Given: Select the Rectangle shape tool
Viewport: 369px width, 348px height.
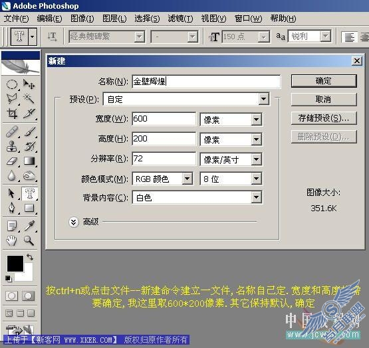Looking at the screenshot, I should click(29, 208).
